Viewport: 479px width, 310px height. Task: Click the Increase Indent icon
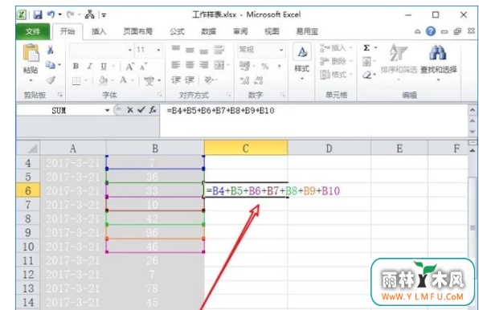coord(190,80)
